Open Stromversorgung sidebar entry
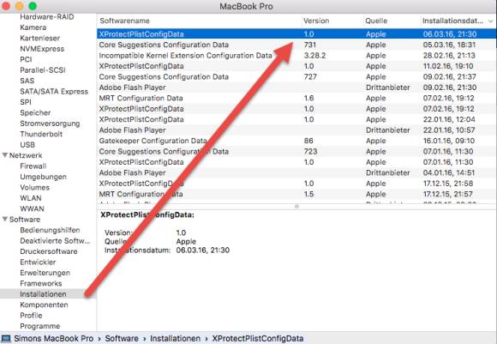This screenshot has height=344, width=497. coord(50,124)
